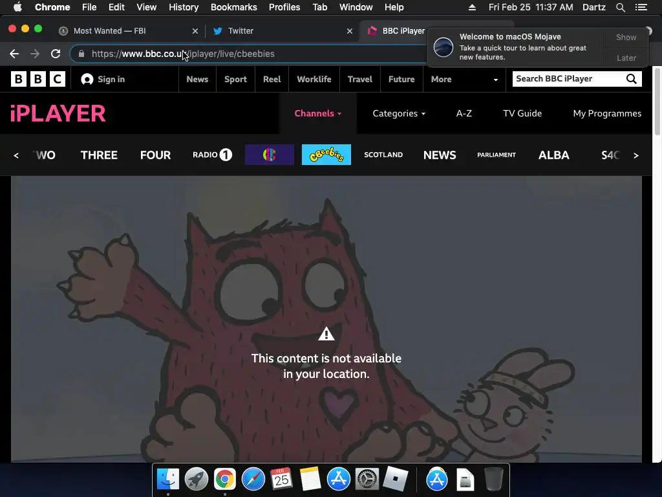Select the CBBC channel logo
The image size is (662, 497).
pos(270,155)
